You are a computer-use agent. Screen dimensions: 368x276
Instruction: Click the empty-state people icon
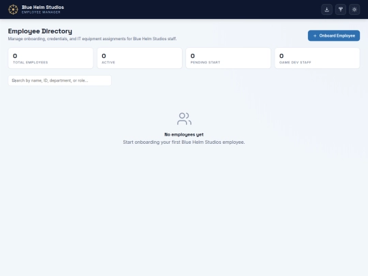point(184,119)
